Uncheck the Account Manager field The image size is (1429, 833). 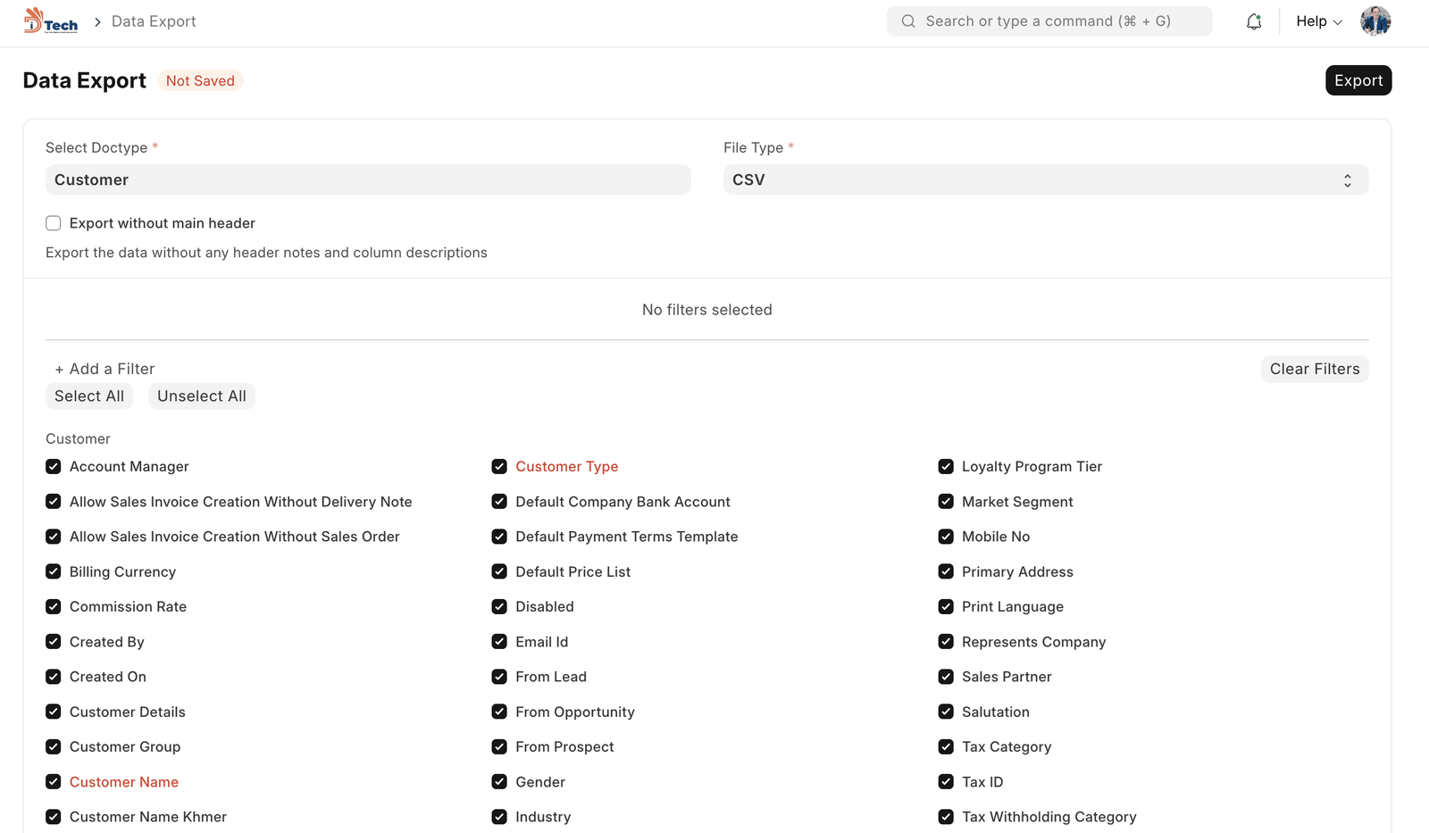click(54, 467)
